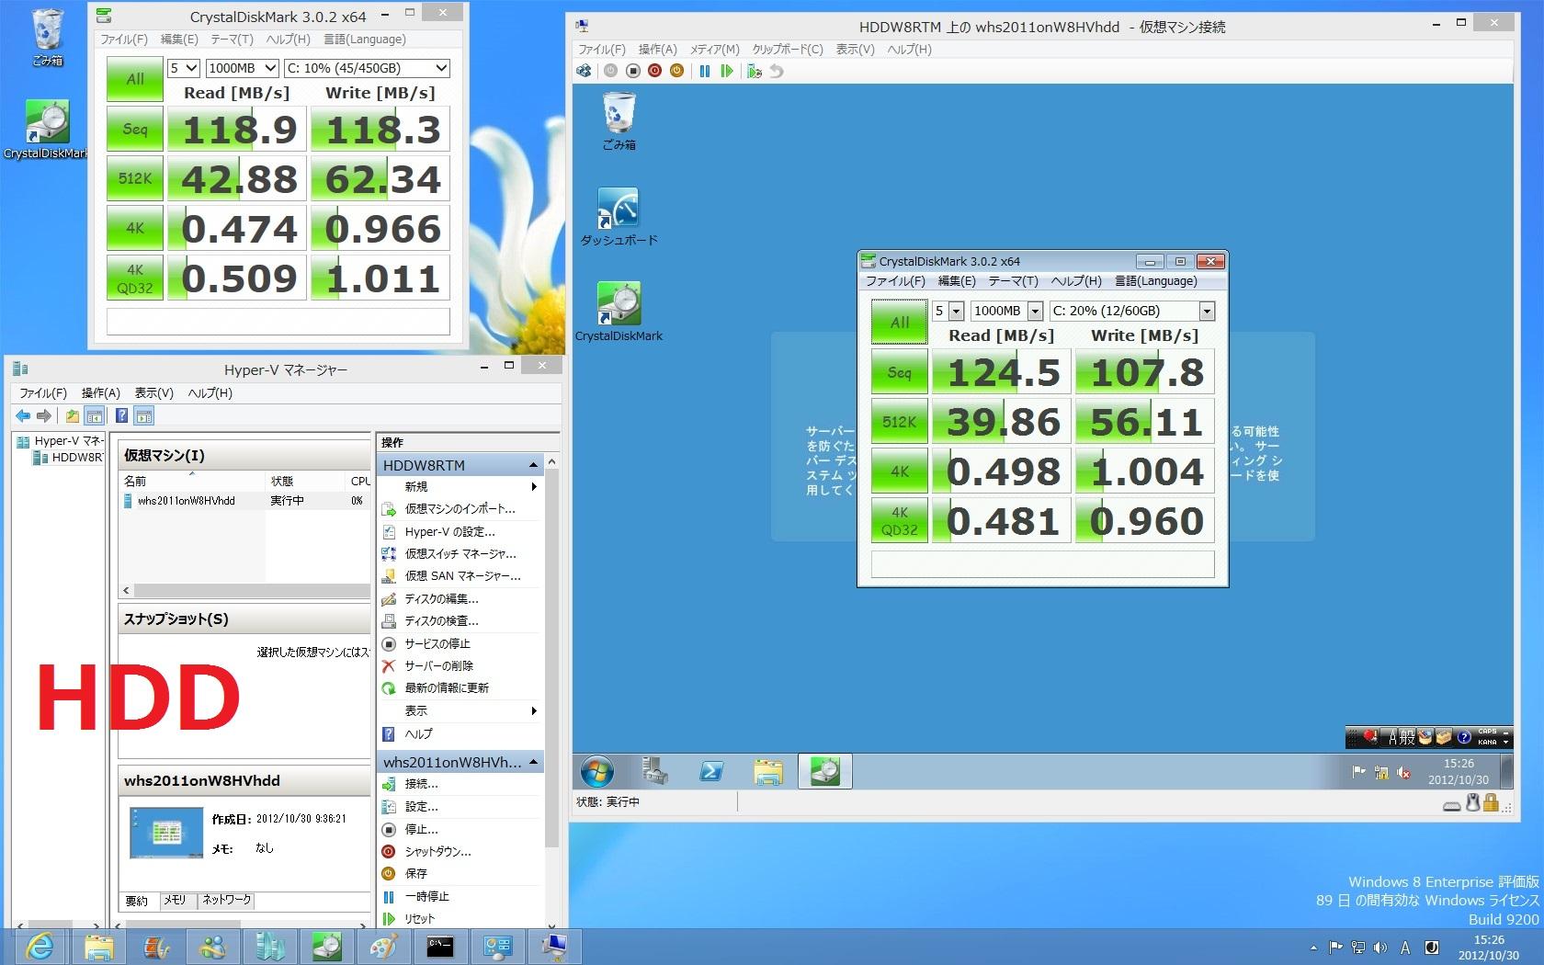Click the help icon in Hyper-V Manager toolbar
This screenshot has width=1544, height=965.
[x=121, y=416]
